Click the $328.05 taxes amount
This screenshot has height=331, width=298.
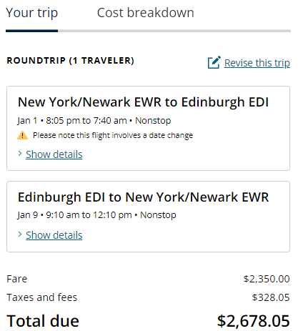[x=271, y=297]
